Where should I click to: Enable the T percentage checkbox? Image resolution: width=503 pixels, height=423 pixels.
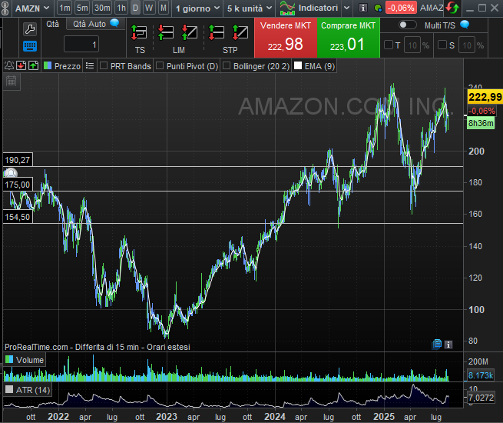(388, 45)
